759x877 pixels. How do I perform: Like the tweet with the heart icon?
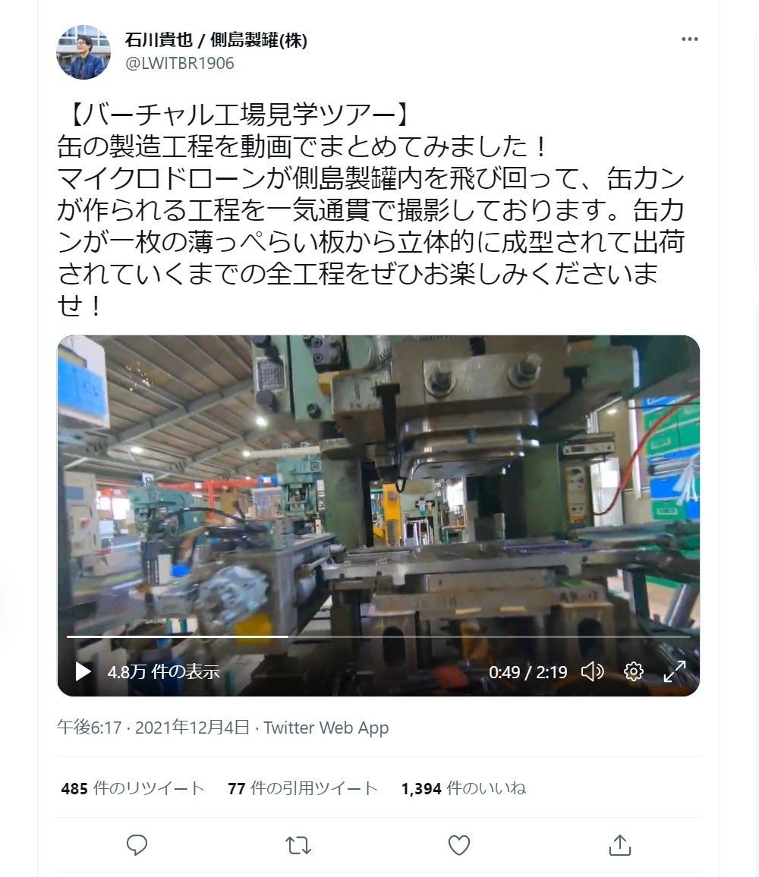click(x=459, y=844)
